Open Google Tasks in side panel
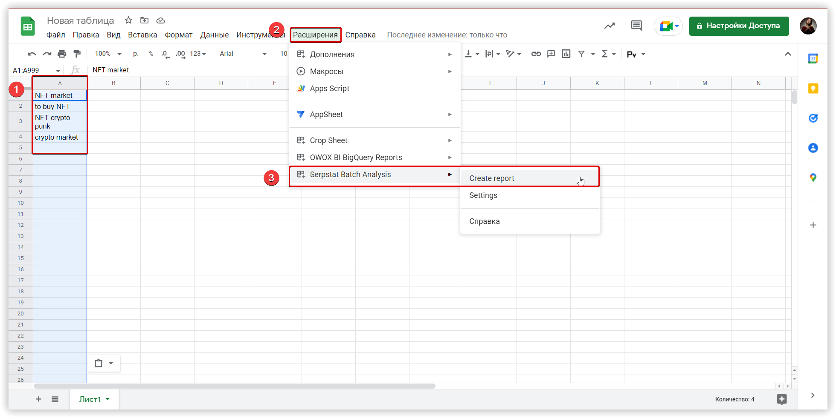The height and width of the screenshot is (418, 836). (x=813, y=118)
